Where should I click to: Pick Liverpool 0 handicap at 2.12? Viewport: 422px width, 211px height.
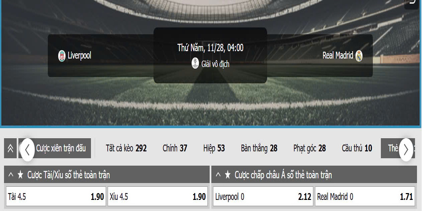coord(263,197)
